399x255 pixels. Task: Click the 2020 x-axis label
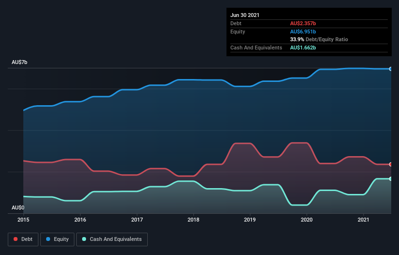pyautogui.click(x=307, y=220)
